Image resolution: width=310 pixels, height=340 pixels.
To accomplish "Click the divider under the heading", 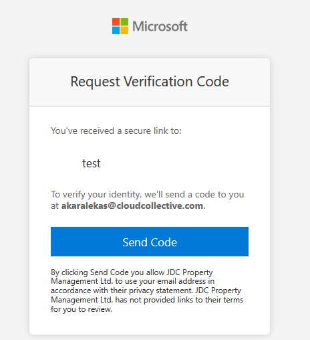I will click(x=150, y=106).
